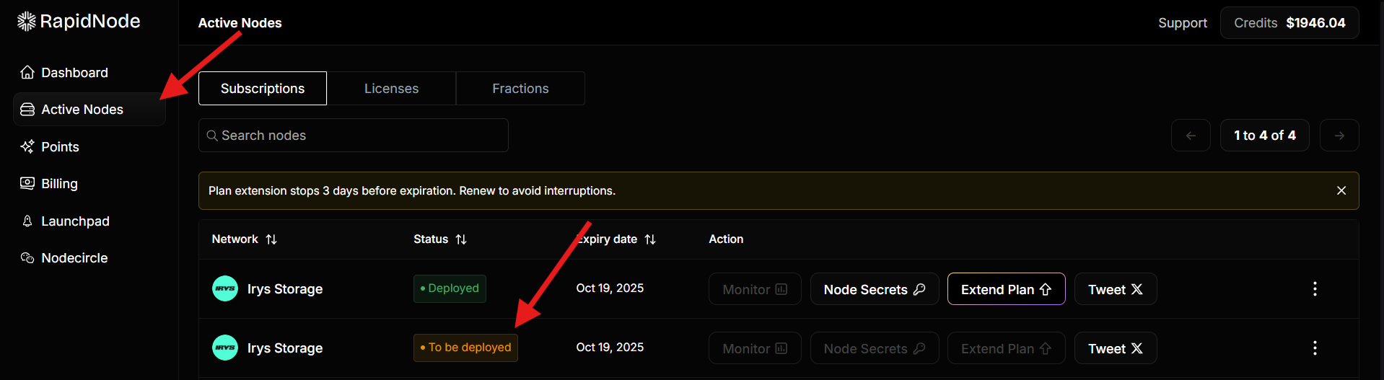The image size is (1384, 380).
Task: Extend plan for the deployed Irys Storage node
Action: [1006, 289]
